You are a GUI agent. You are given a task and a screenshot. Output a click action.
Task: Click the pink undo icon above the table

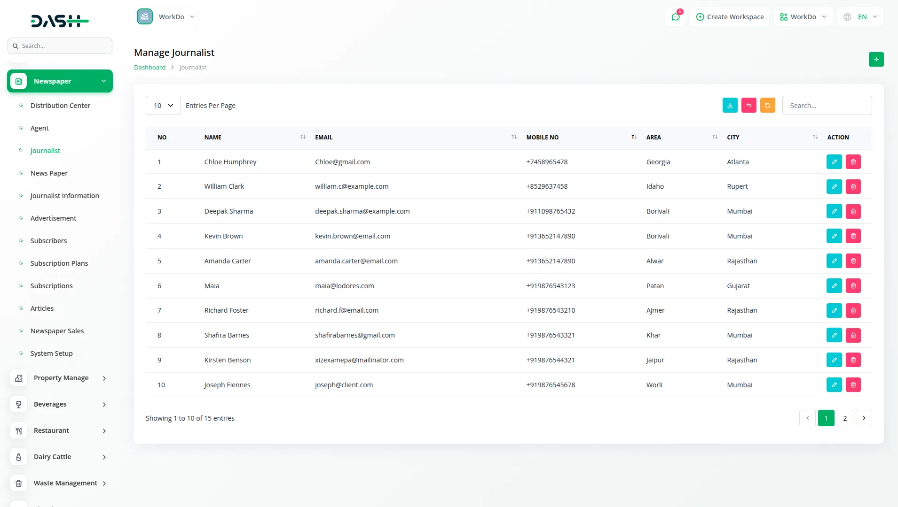(749, 105)
